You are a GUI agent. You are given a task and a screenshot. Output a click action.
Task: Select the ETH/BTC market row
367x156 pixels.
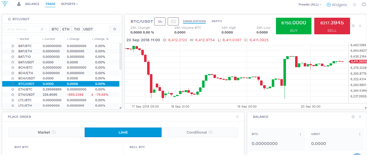point(61,89)
